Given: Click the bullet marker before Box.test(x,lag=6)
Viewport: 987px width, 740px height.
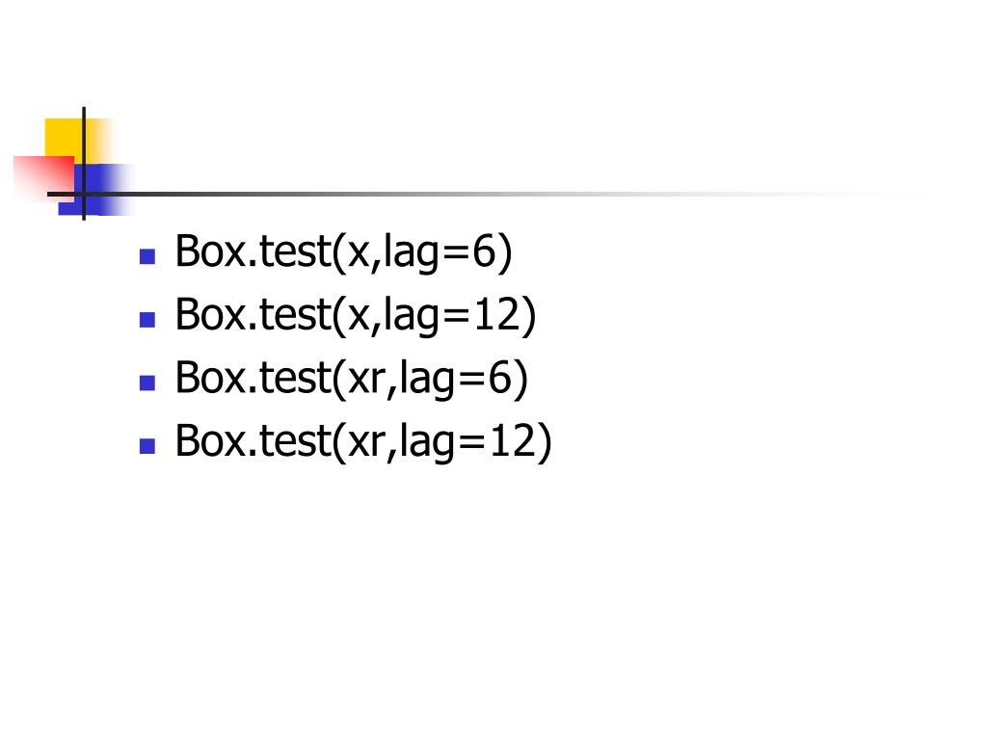Looking at the screenshot, I should (147, 256).
